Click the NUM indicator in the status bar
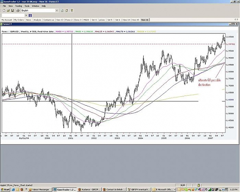Image resolution: width=240 pixels, height=192 pixels. [183, 185]
